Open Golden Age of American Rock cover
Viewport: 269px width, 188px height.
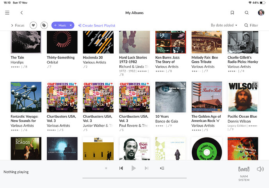click(x=207, y=97)
